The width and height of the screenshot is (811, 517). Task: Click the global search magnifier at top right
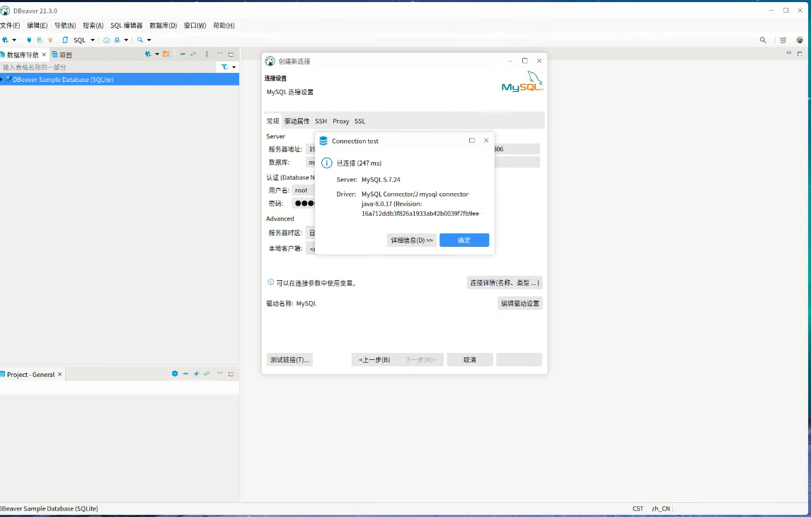763,40
